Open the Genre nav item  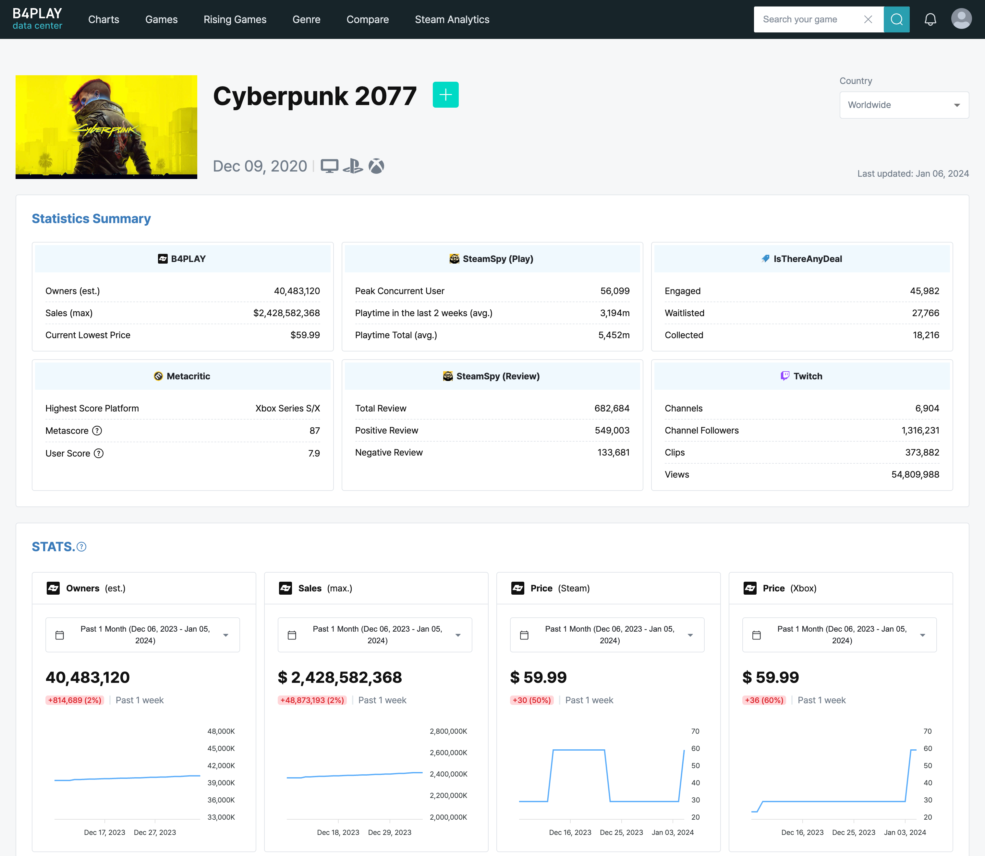306,19
